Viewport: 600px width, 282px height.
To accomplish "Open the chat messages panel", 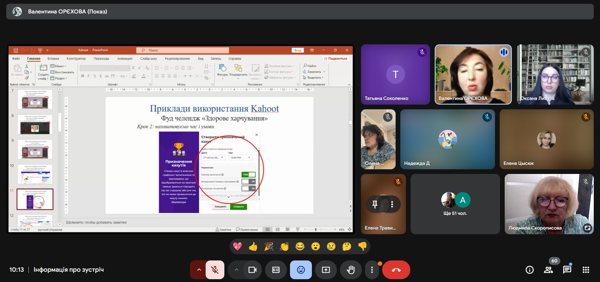I will tap(567, 270).
